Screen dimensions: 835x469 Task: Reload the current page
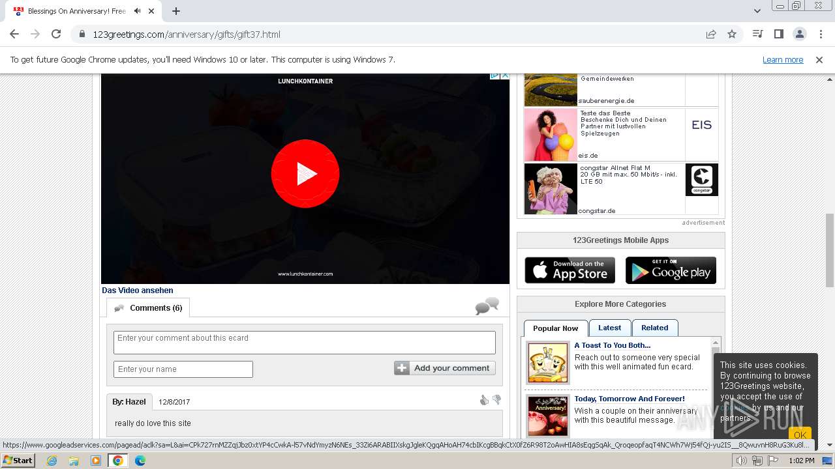tap(56, 34)
